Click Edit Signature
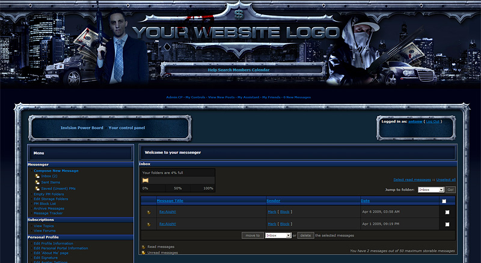The image size is (481, 263). [46, 258]
